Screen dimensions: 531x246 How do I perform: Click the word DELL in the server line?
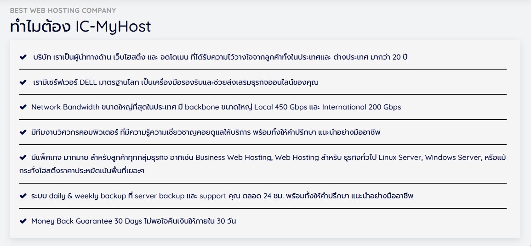tap(88, 82)
